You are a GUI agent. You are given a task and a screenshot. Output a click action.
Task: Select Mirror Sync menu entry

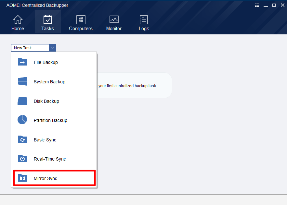click(x=54, y=178)
